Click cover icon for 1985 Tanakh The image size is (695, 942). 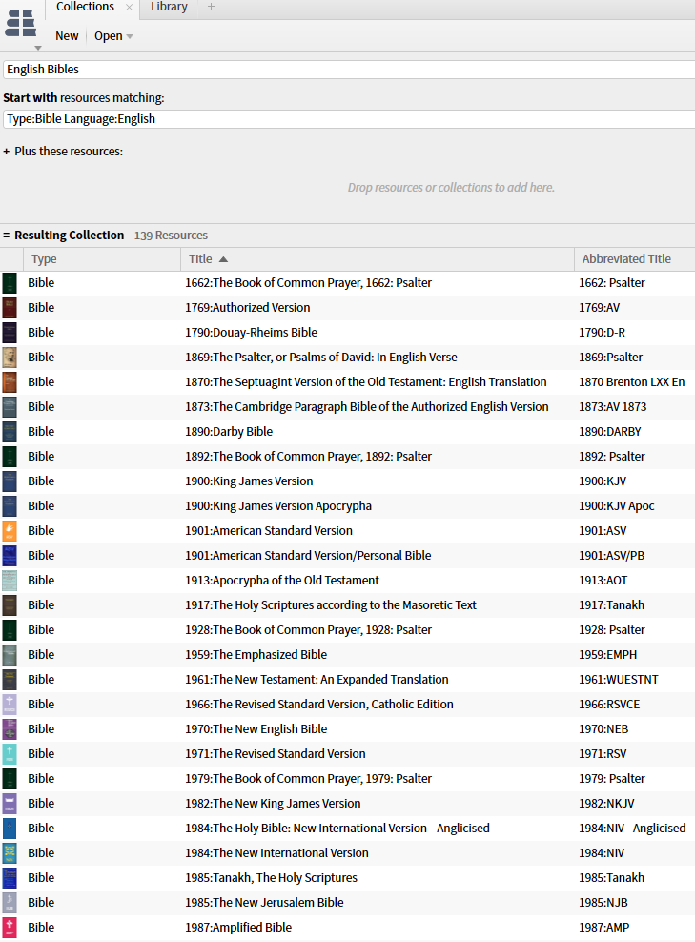pos(10,878)
